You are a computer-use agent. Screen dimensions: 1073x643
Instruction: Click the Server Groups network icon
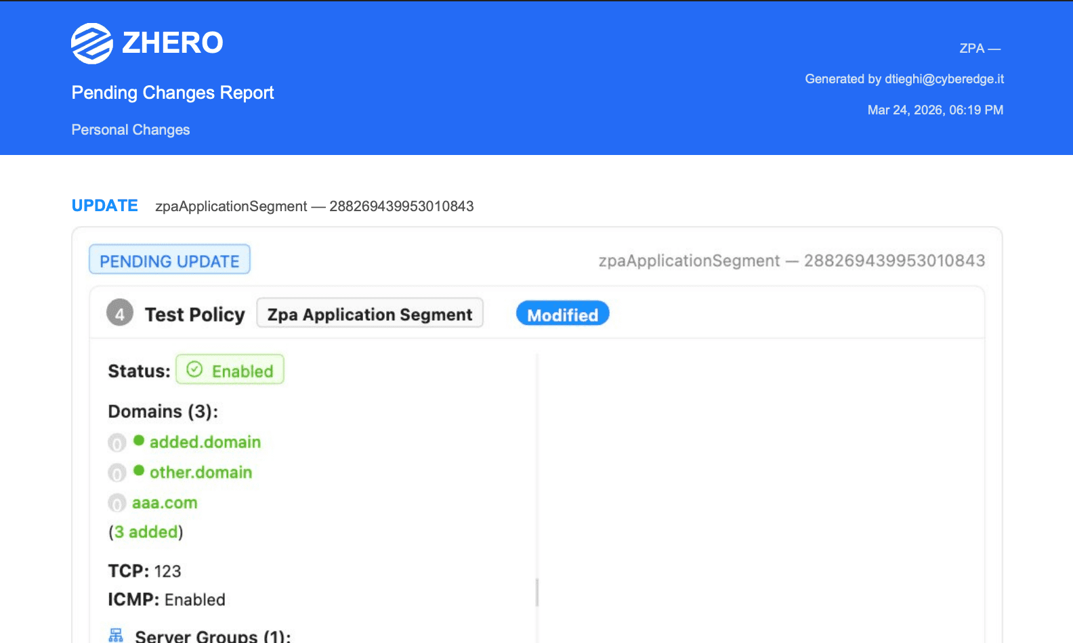coord(116,636)
